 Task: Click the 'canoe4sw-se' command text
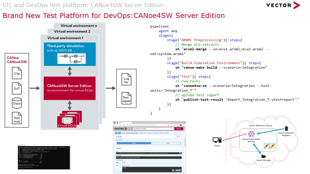coord(195,86)
